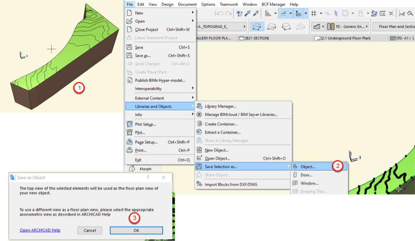Viewport: 415px width, 241px height.
Task: Open the tracker options dropdown arrow
Action: pyautogui.click(x=306, y=13)
